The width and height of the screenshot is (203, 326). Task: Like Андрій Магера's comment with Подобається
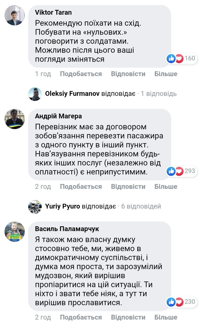[81, 187]
